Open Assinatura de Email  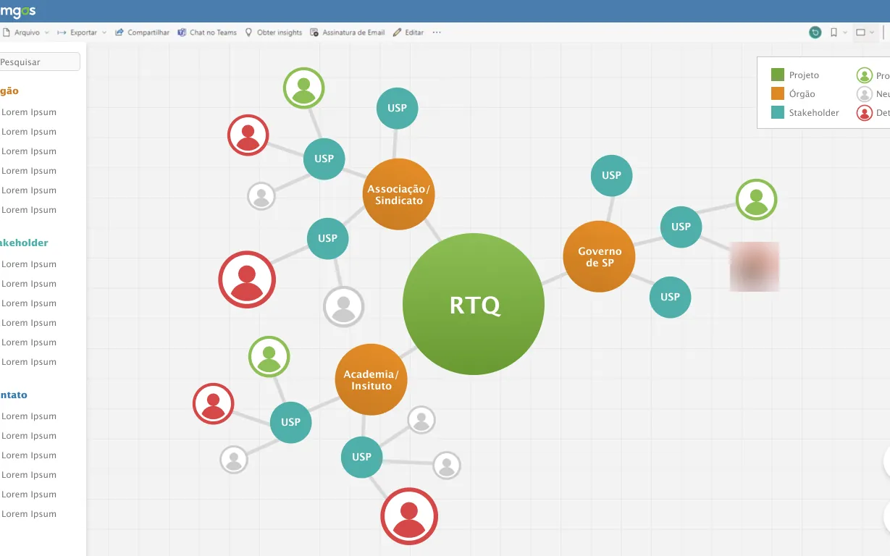pyautogui.click(x=348, y=33)
